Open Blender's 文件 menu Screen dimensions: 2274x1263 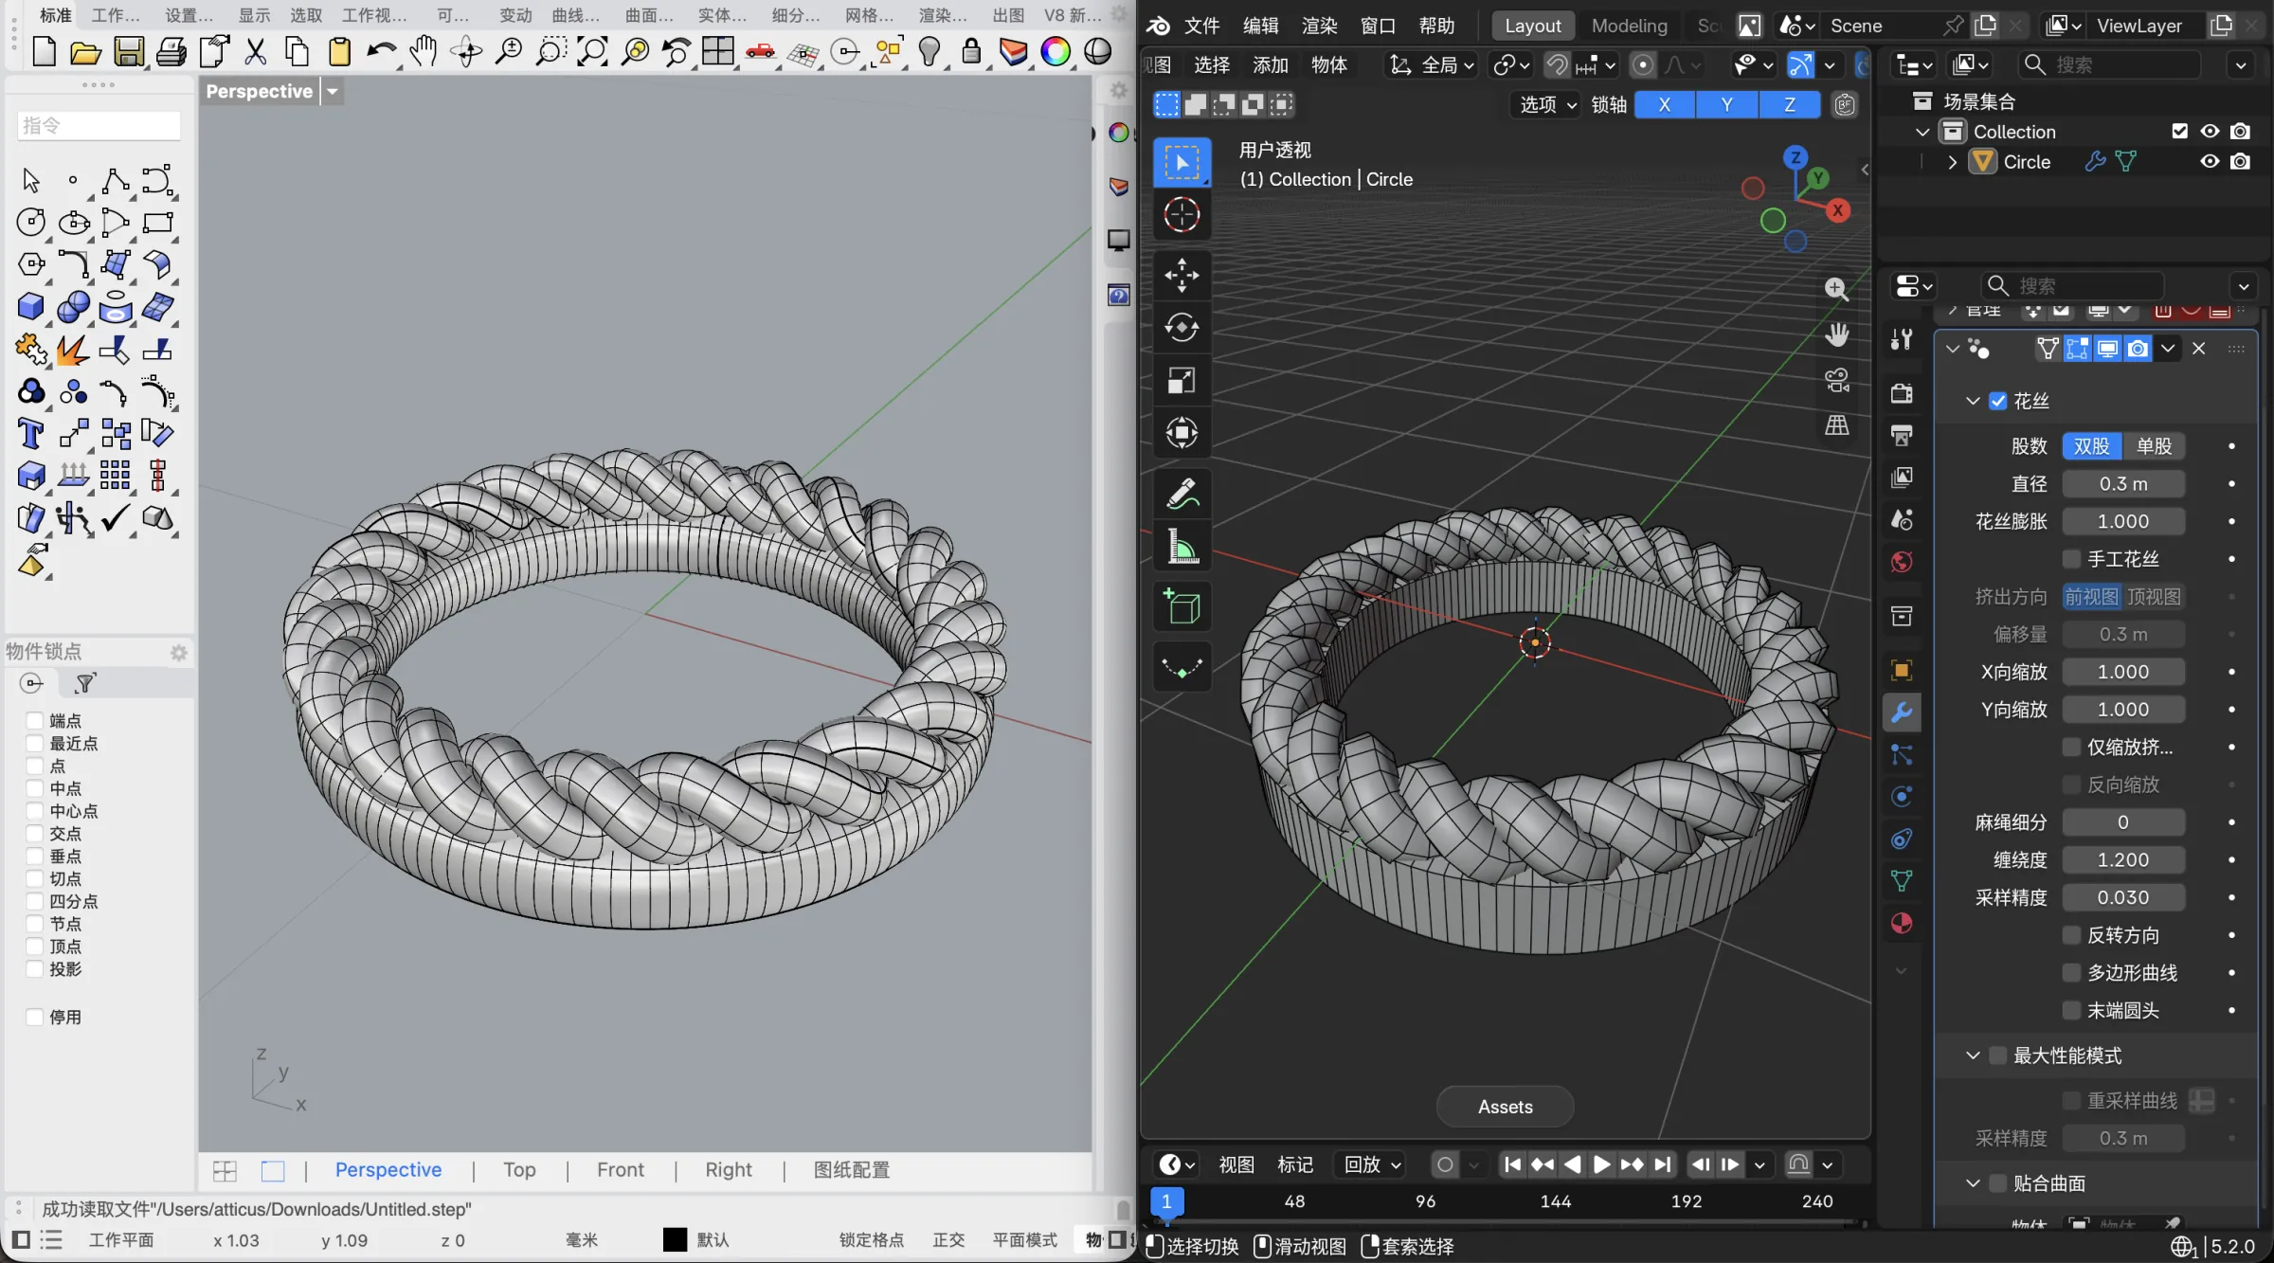pyautogui.click(x=1201, y=26)
